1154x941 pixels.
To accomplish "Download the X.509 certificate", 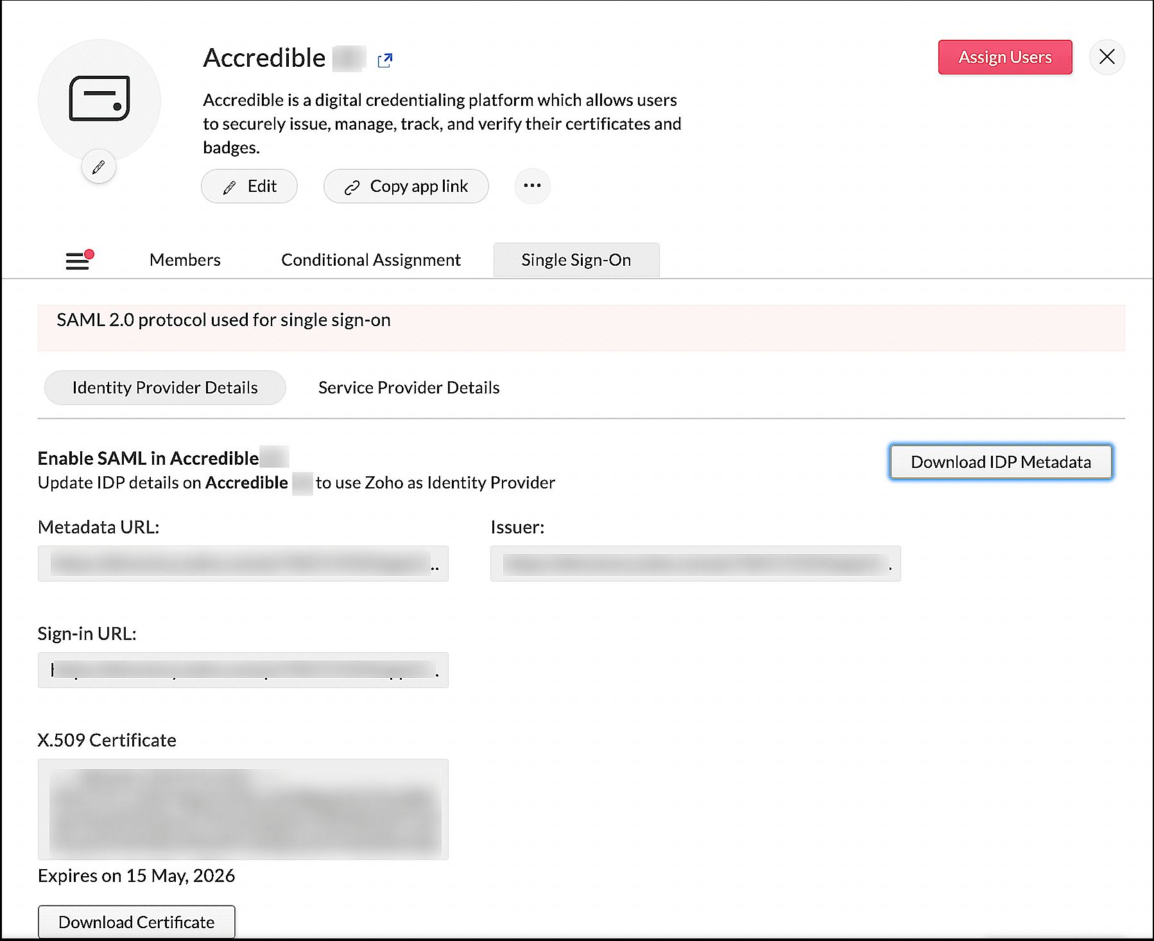I will click(x=137, y=922).
